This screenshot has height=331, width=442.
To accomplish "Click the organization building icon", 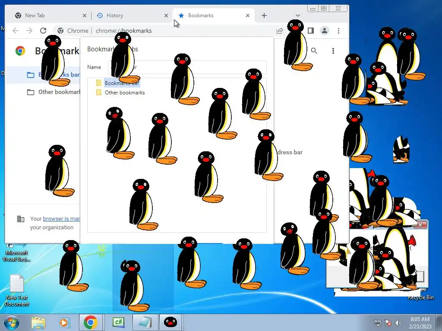I will [x=21, y=219].
